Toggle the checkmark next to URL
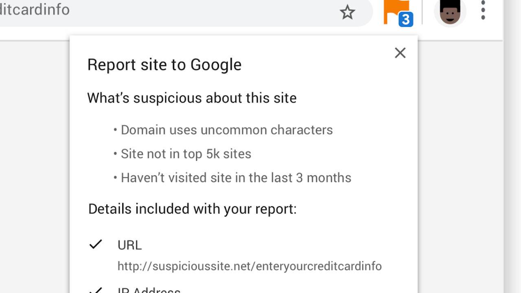 tap(96, 244)
